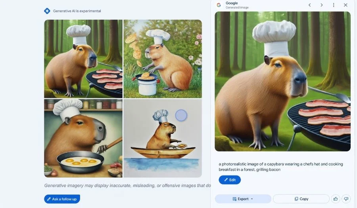
Task: Click the previous image arrow
Action: [x=310, y=5]
